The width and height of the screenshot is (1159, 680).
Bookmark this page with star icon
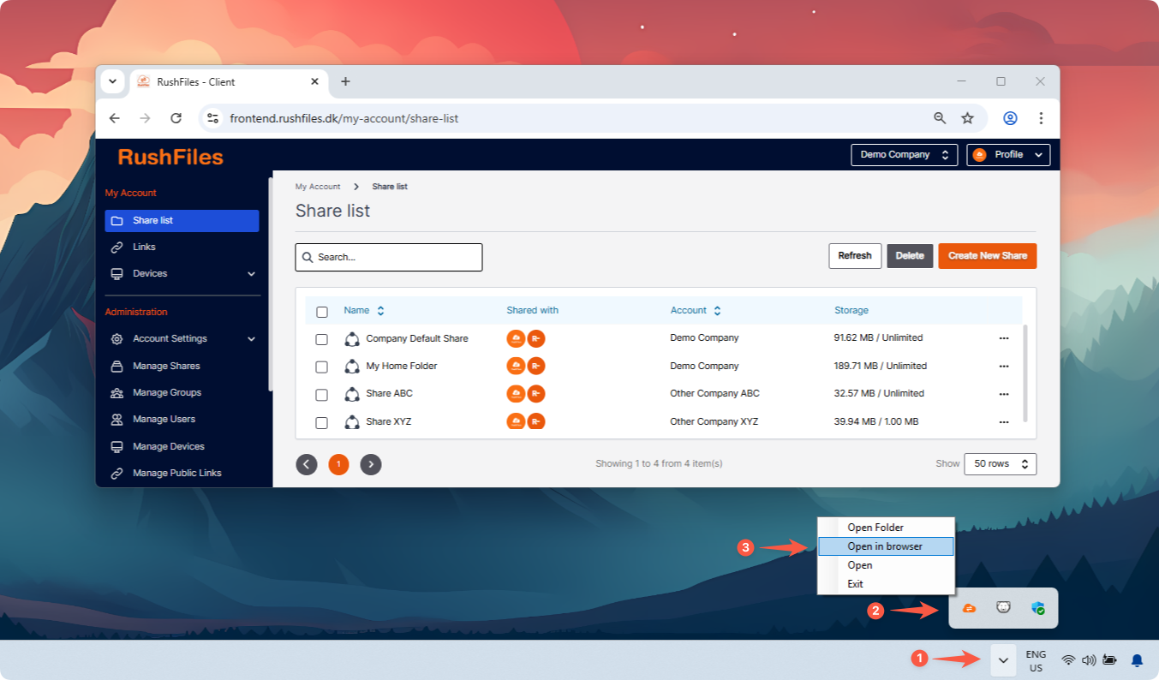pos(968,118)
